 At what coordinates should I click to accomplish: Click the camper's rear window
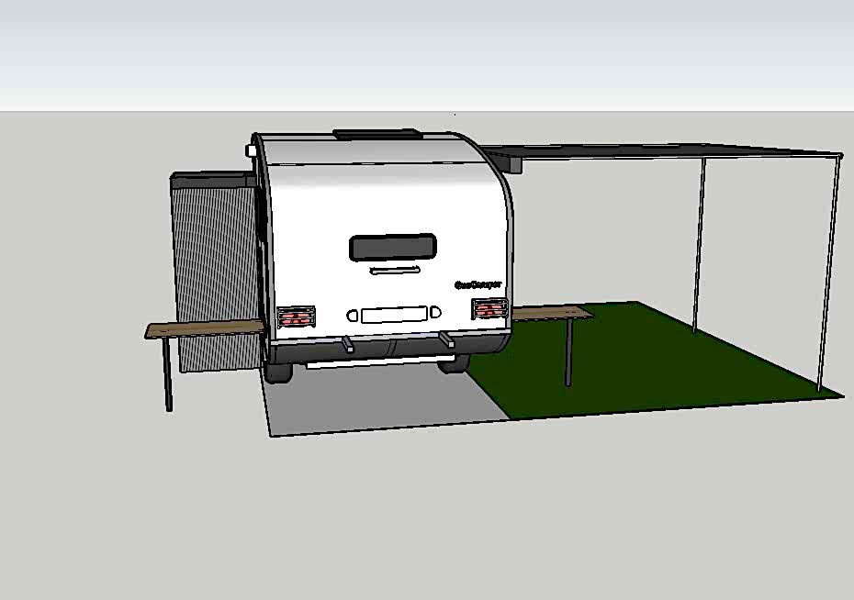pyautogui.click(x=392, y=247)
